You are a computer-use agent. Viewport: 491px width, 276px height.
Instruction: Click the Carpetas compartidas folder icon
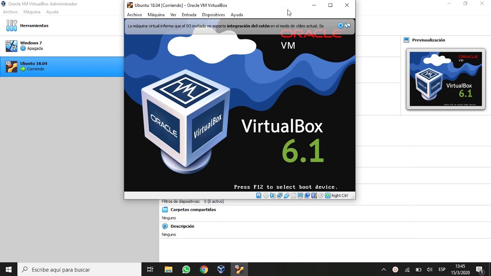coord(165,210)
